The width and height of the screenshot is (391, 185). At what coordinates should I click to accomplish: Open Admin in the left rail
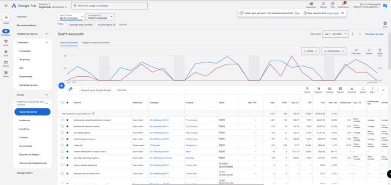point(6,74)
